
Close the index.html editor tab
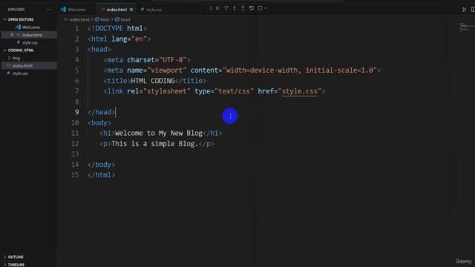pyautogui.click(x=131, y=10)
